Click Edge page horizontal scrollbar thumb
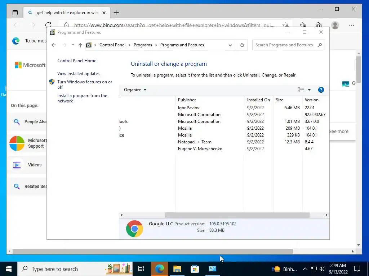 click(x=152, y=251)
